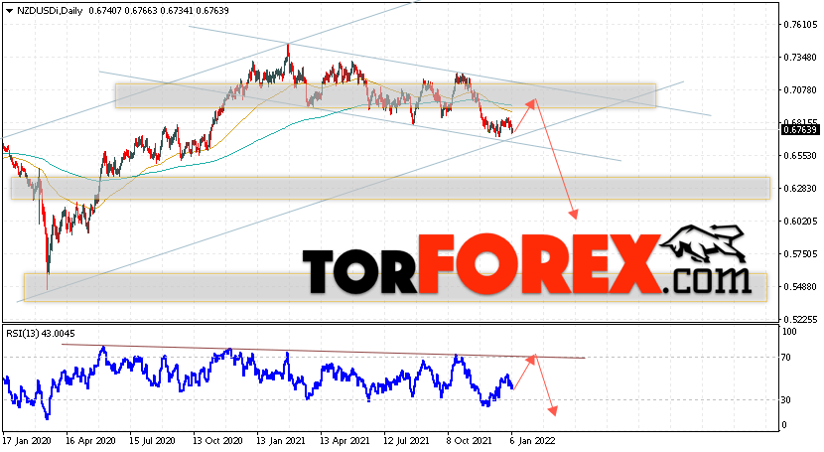This screenshot has width=824, height=452.
Task: Click the 0.62830 price scale value
Action: pyautogui.click(x=800, y=188)
